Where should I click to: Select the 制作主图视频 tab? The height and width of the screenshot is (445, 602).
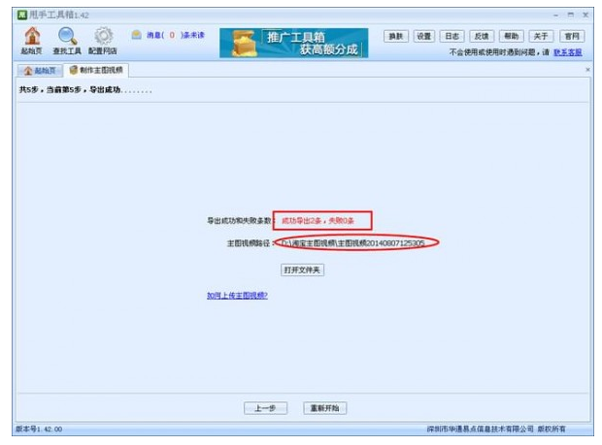coord(96,70)
